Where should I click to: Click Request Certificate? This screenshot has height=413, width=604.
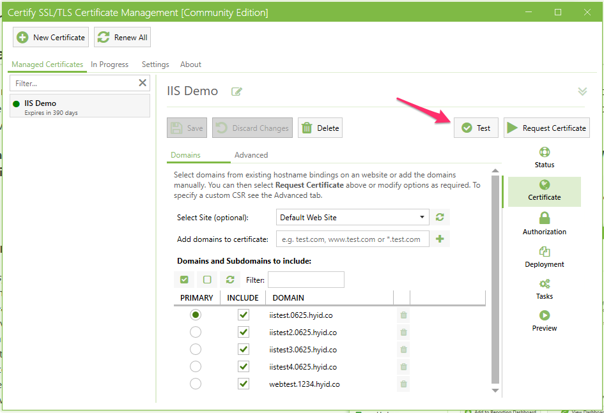[x=546, y=128]
